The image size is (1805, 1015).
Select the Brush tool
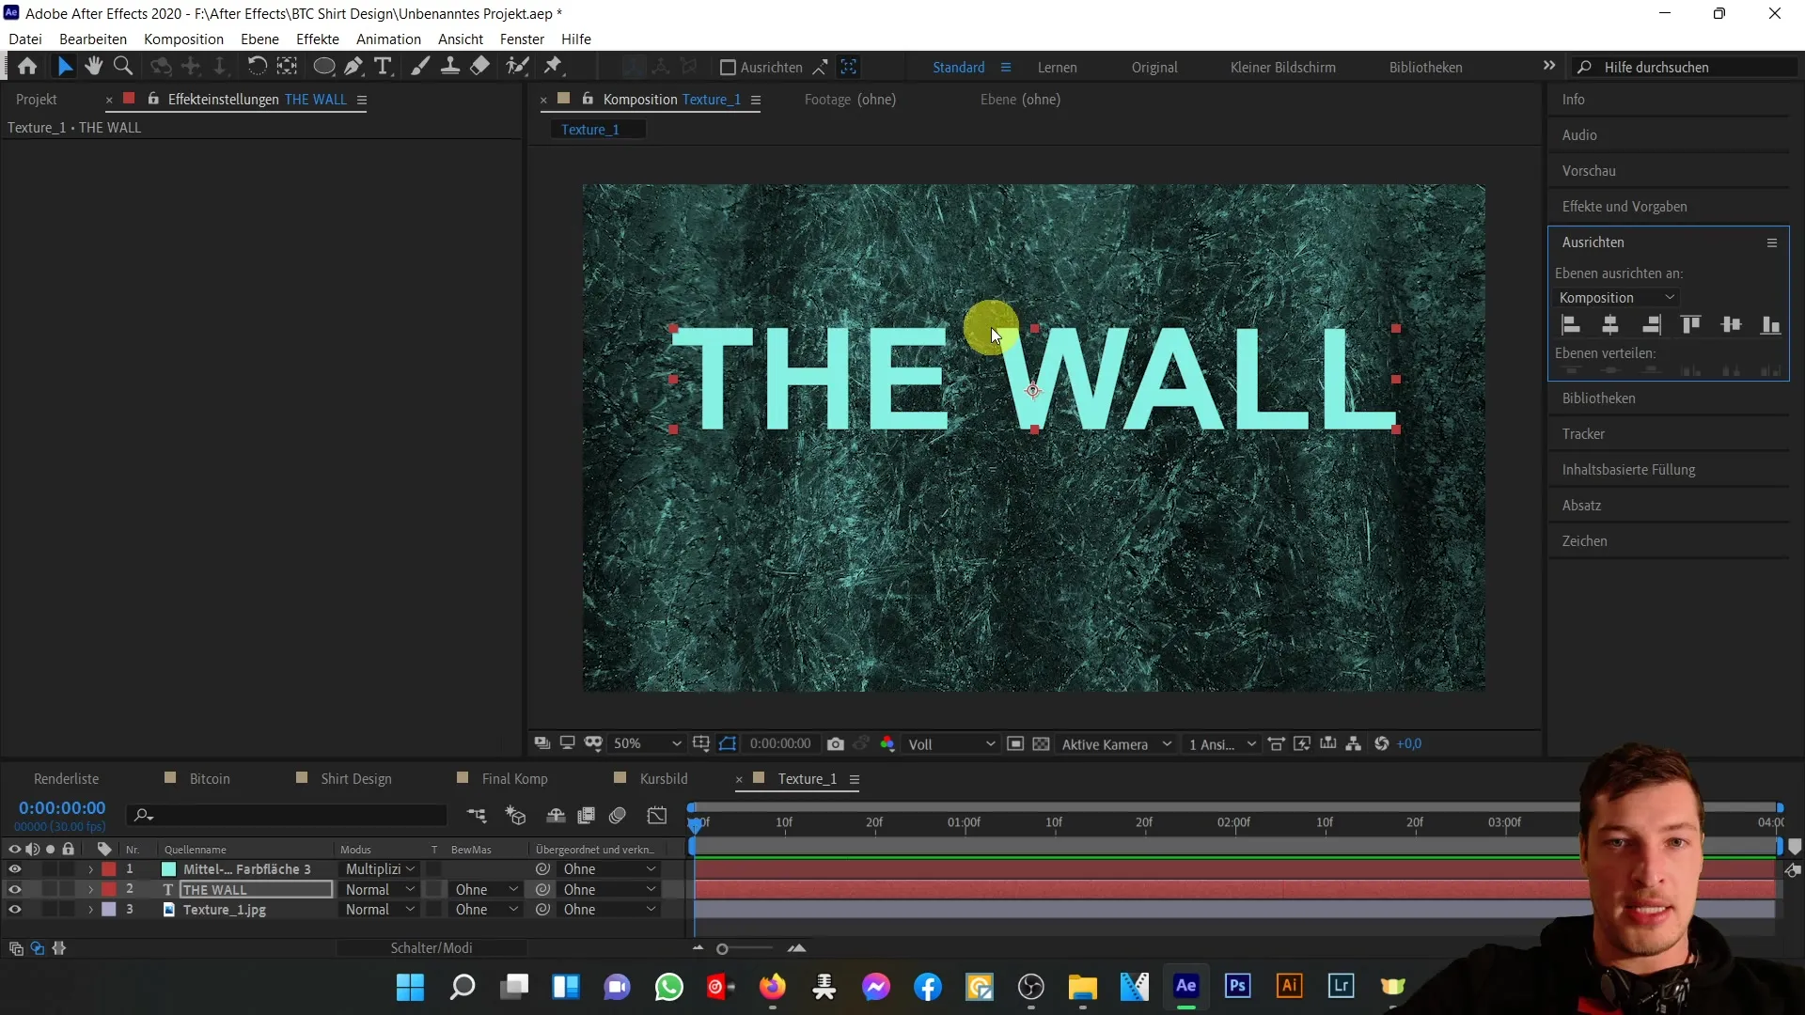tap(420, 67)
